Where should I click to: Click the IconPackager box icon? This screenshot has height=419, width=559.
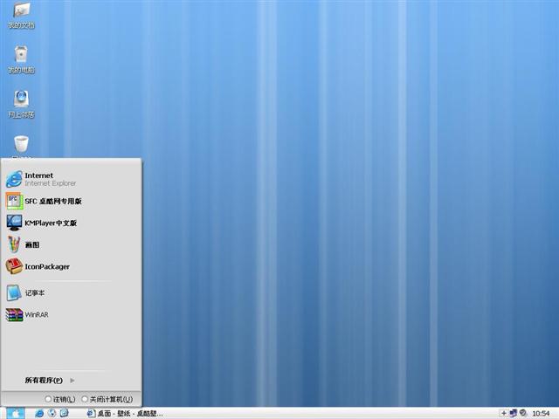tap(14, 266)
